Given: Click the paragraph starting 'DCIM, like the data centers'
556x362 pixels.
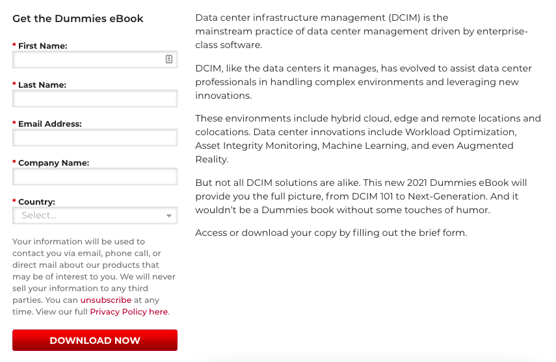Looking at the screenshot, I should coord(364,82).
